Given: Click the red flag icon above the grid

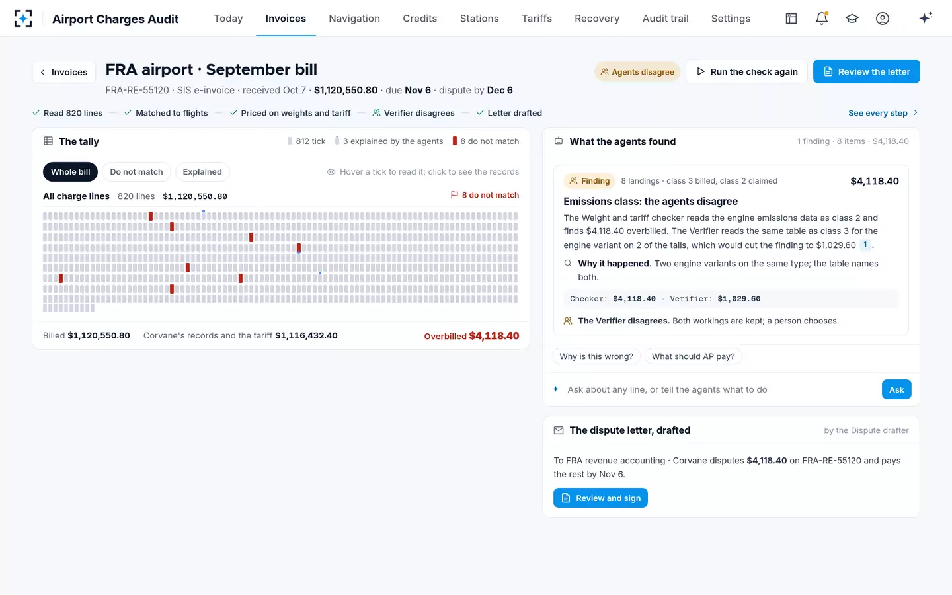Looking at the screenshot, I should click(x=454, y=195).
